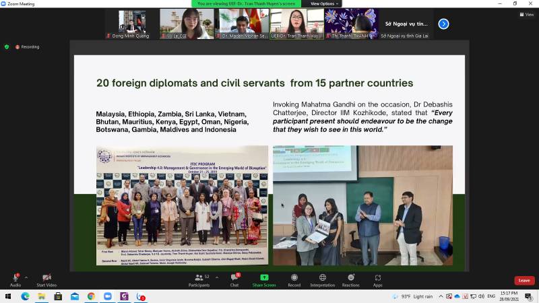Open the Interpretation globe icon
The image size is (539, 303).
[322, 279]
